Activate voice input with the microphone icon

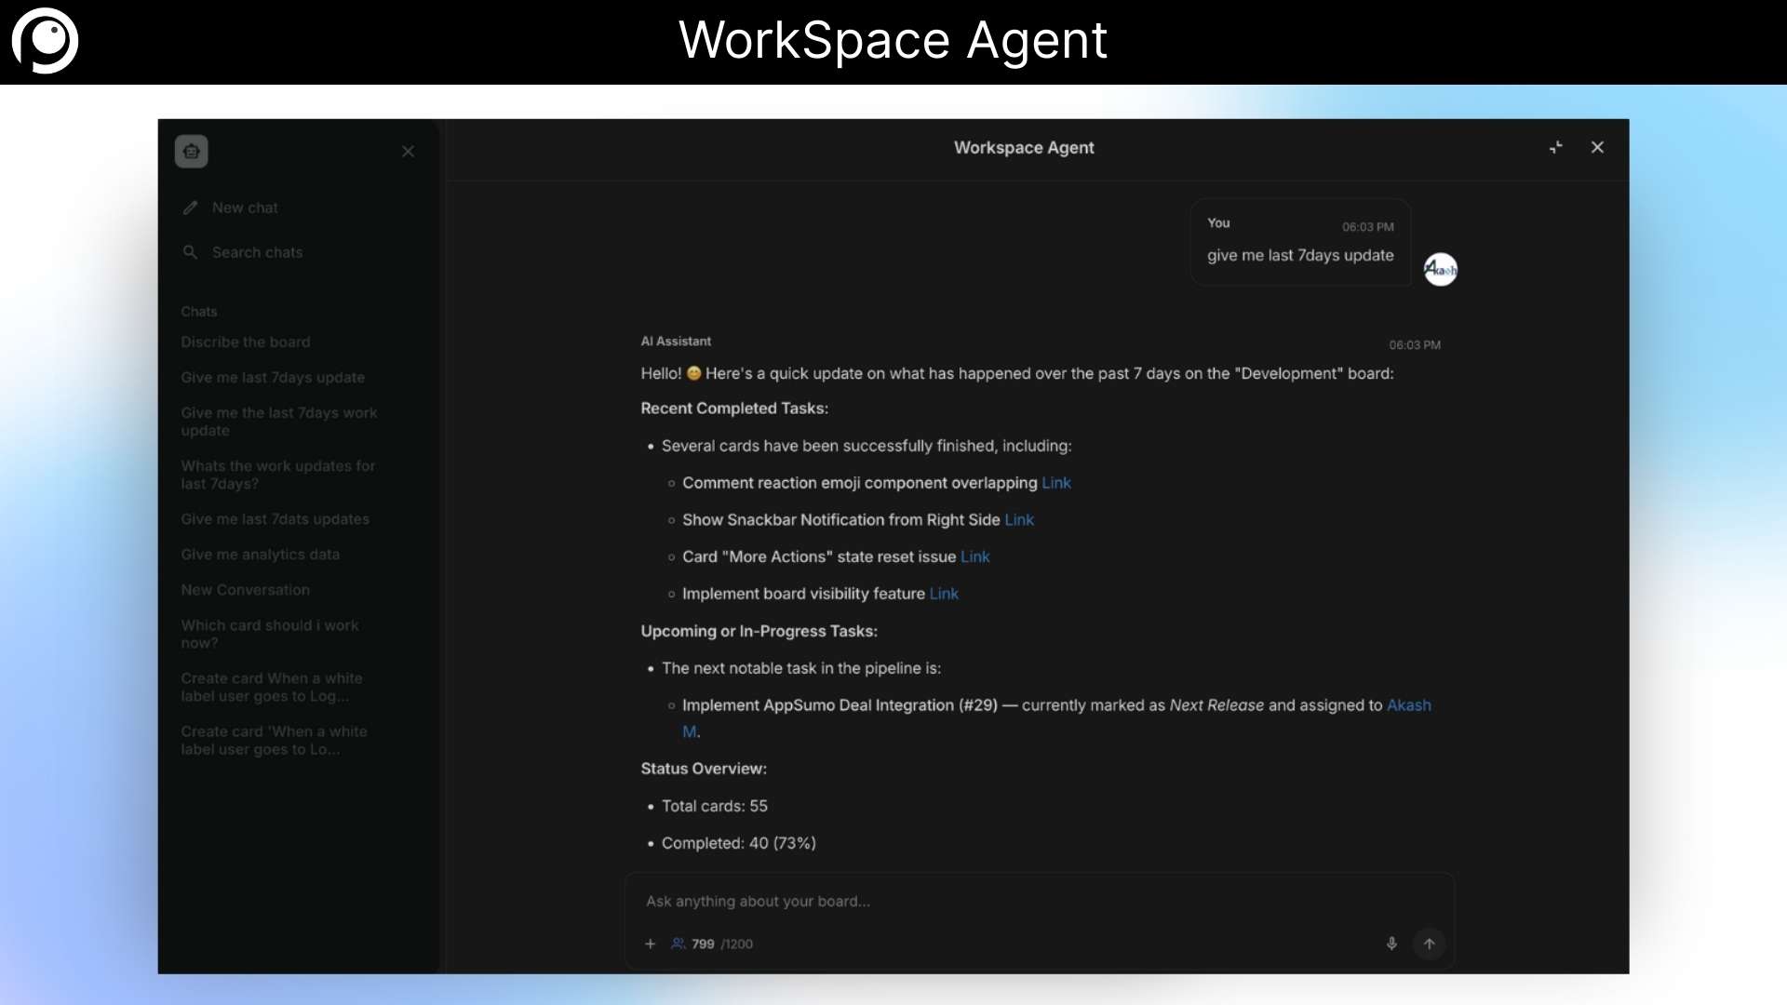tap(1391, 944)
